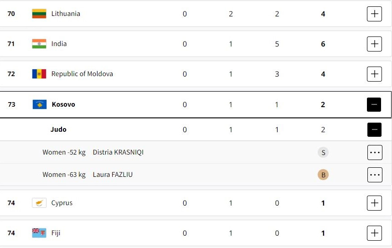
Task: Collapse the Kosovo medal details
Action: pos(374,104)
